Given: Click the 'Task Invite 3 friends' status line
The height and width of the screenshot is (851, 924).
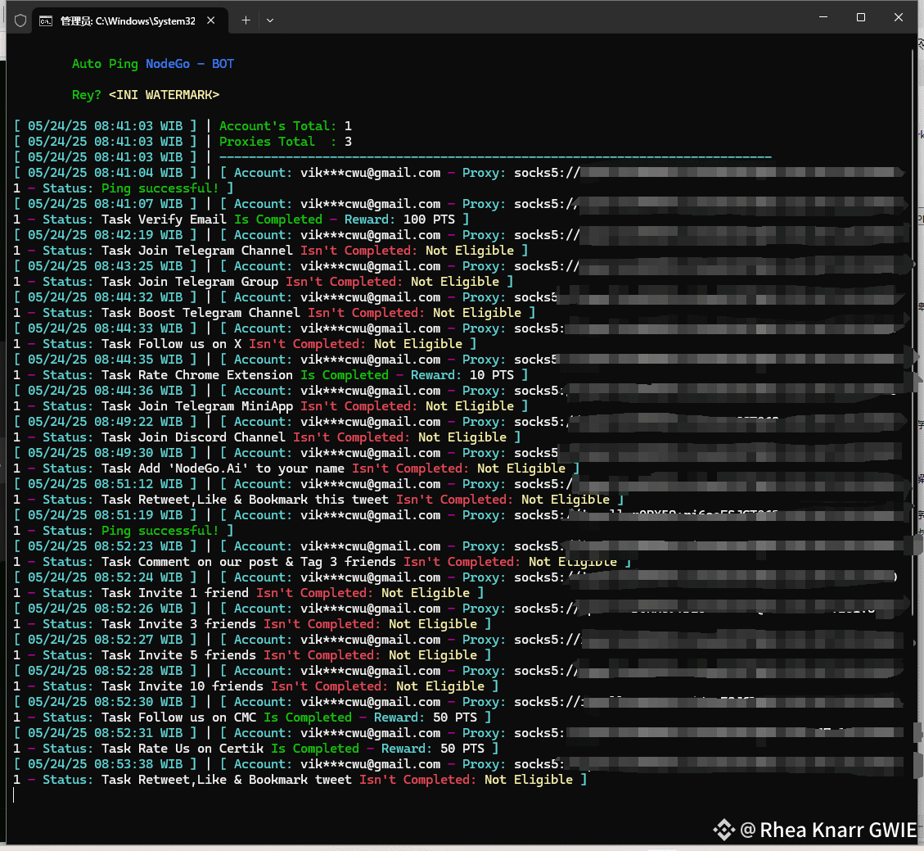Looking at the screenshot, I should 252,625.
